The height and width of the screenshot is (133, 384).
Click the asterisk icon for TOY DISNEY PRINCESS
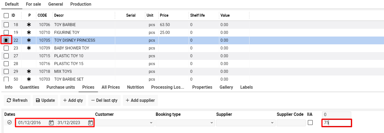click(x=29, y=40)
